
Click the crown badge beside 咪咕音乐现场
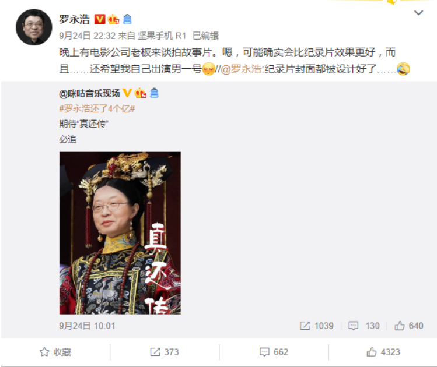tap(140, 93)
